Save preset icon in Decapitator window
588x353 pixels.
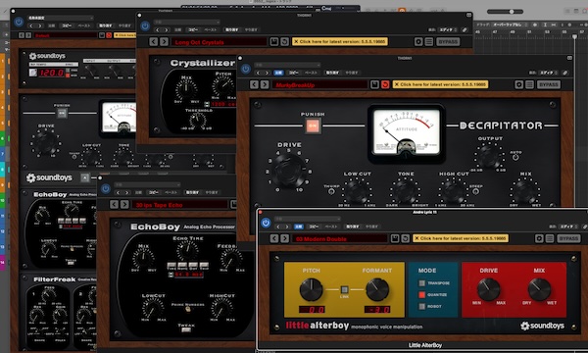374,84
